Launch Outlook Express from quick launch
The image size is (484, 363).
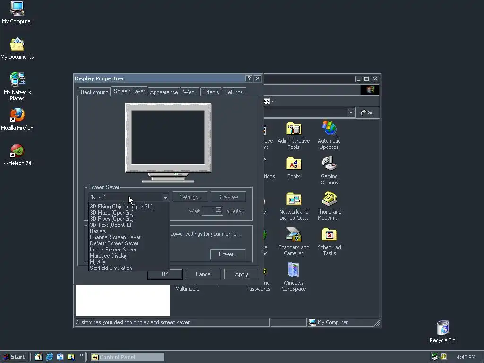[60, 357]
